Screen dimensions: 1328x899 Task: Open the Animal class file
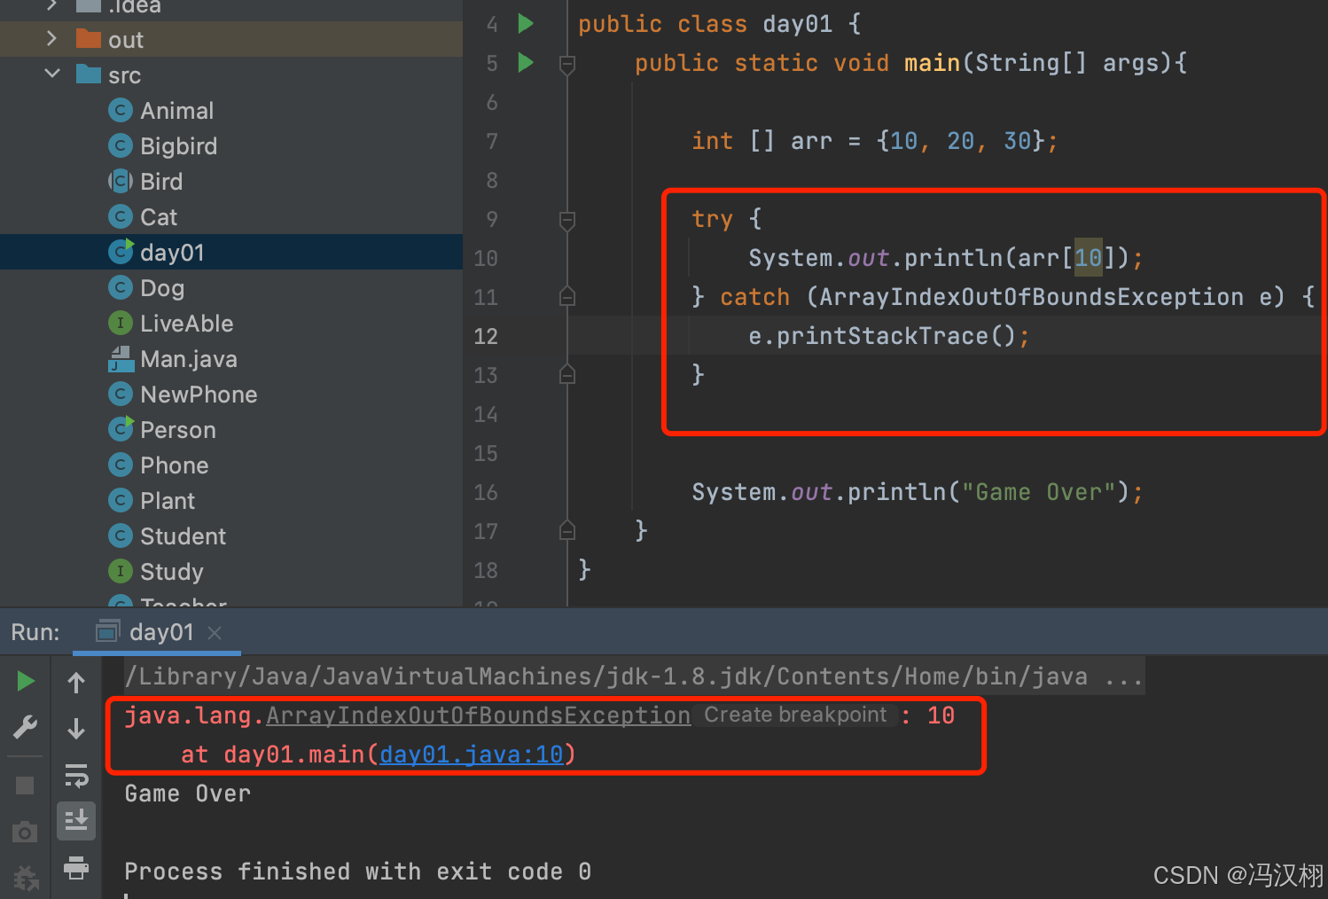click(176, 111)
